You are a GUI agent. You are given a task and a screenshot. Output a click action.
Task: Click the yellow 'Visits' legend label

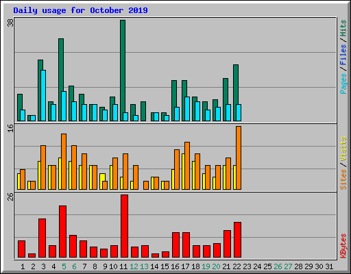[343, 149]
